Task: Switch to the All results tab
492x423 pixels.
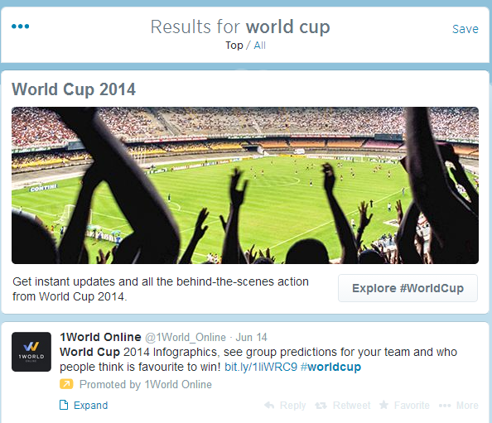Action: [x=259, y=46]
